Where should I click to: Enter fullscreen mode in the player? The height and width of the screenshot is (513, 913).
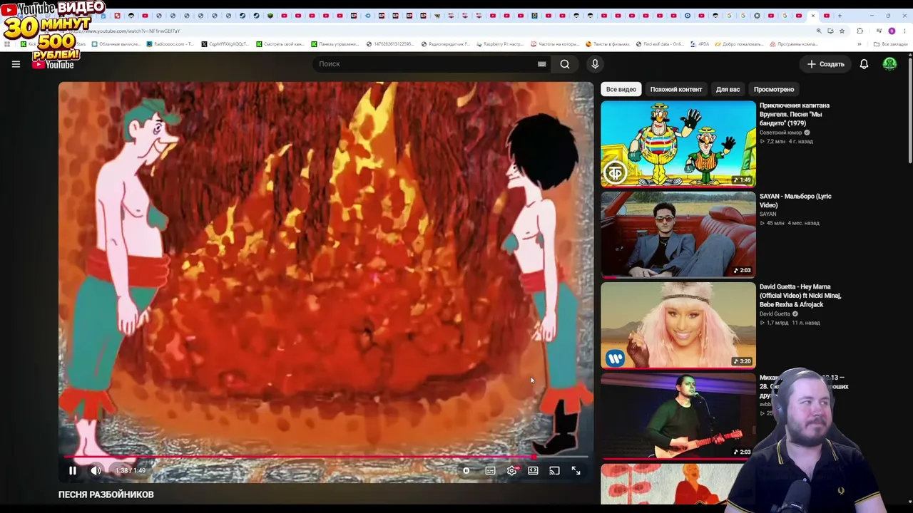pos(576,470)
